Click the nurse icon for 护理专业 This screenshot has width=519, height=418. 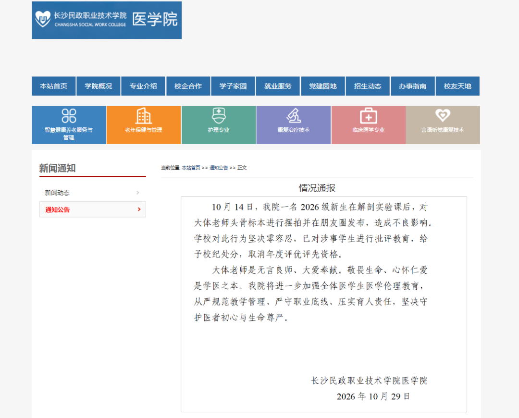(219, 116)
